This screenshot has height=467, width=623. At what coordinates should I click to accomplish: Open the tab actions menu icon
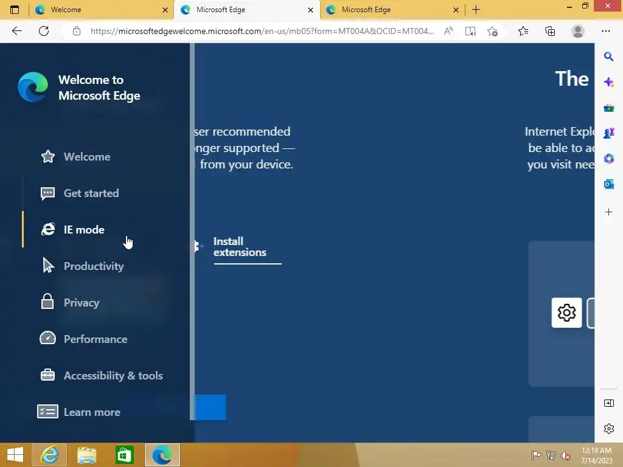[x=15, y=10]
